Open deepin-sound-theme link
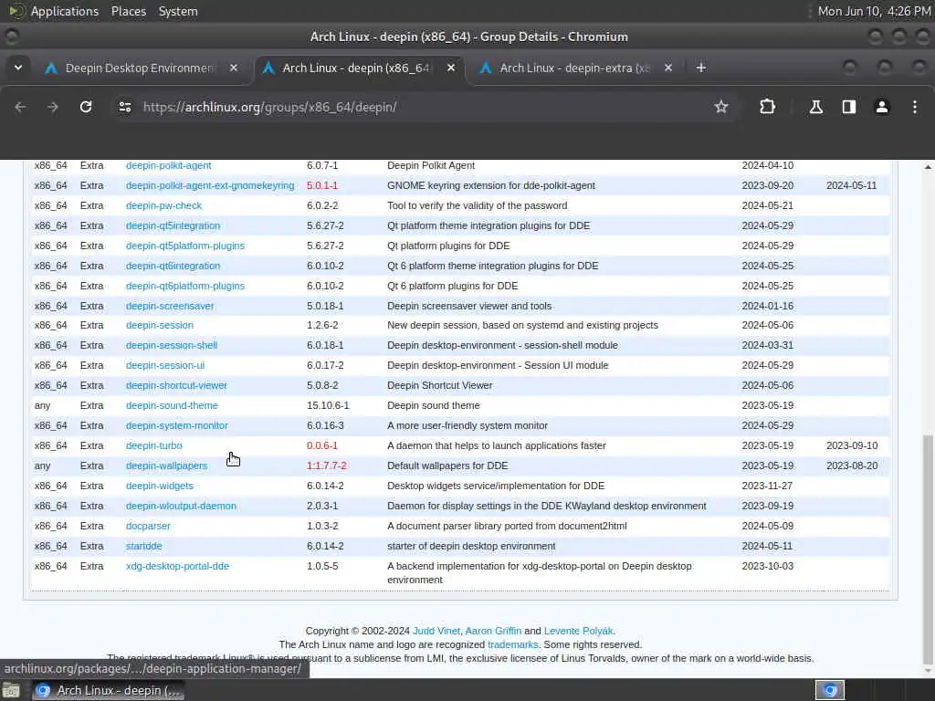 click(x=172, y=405)
